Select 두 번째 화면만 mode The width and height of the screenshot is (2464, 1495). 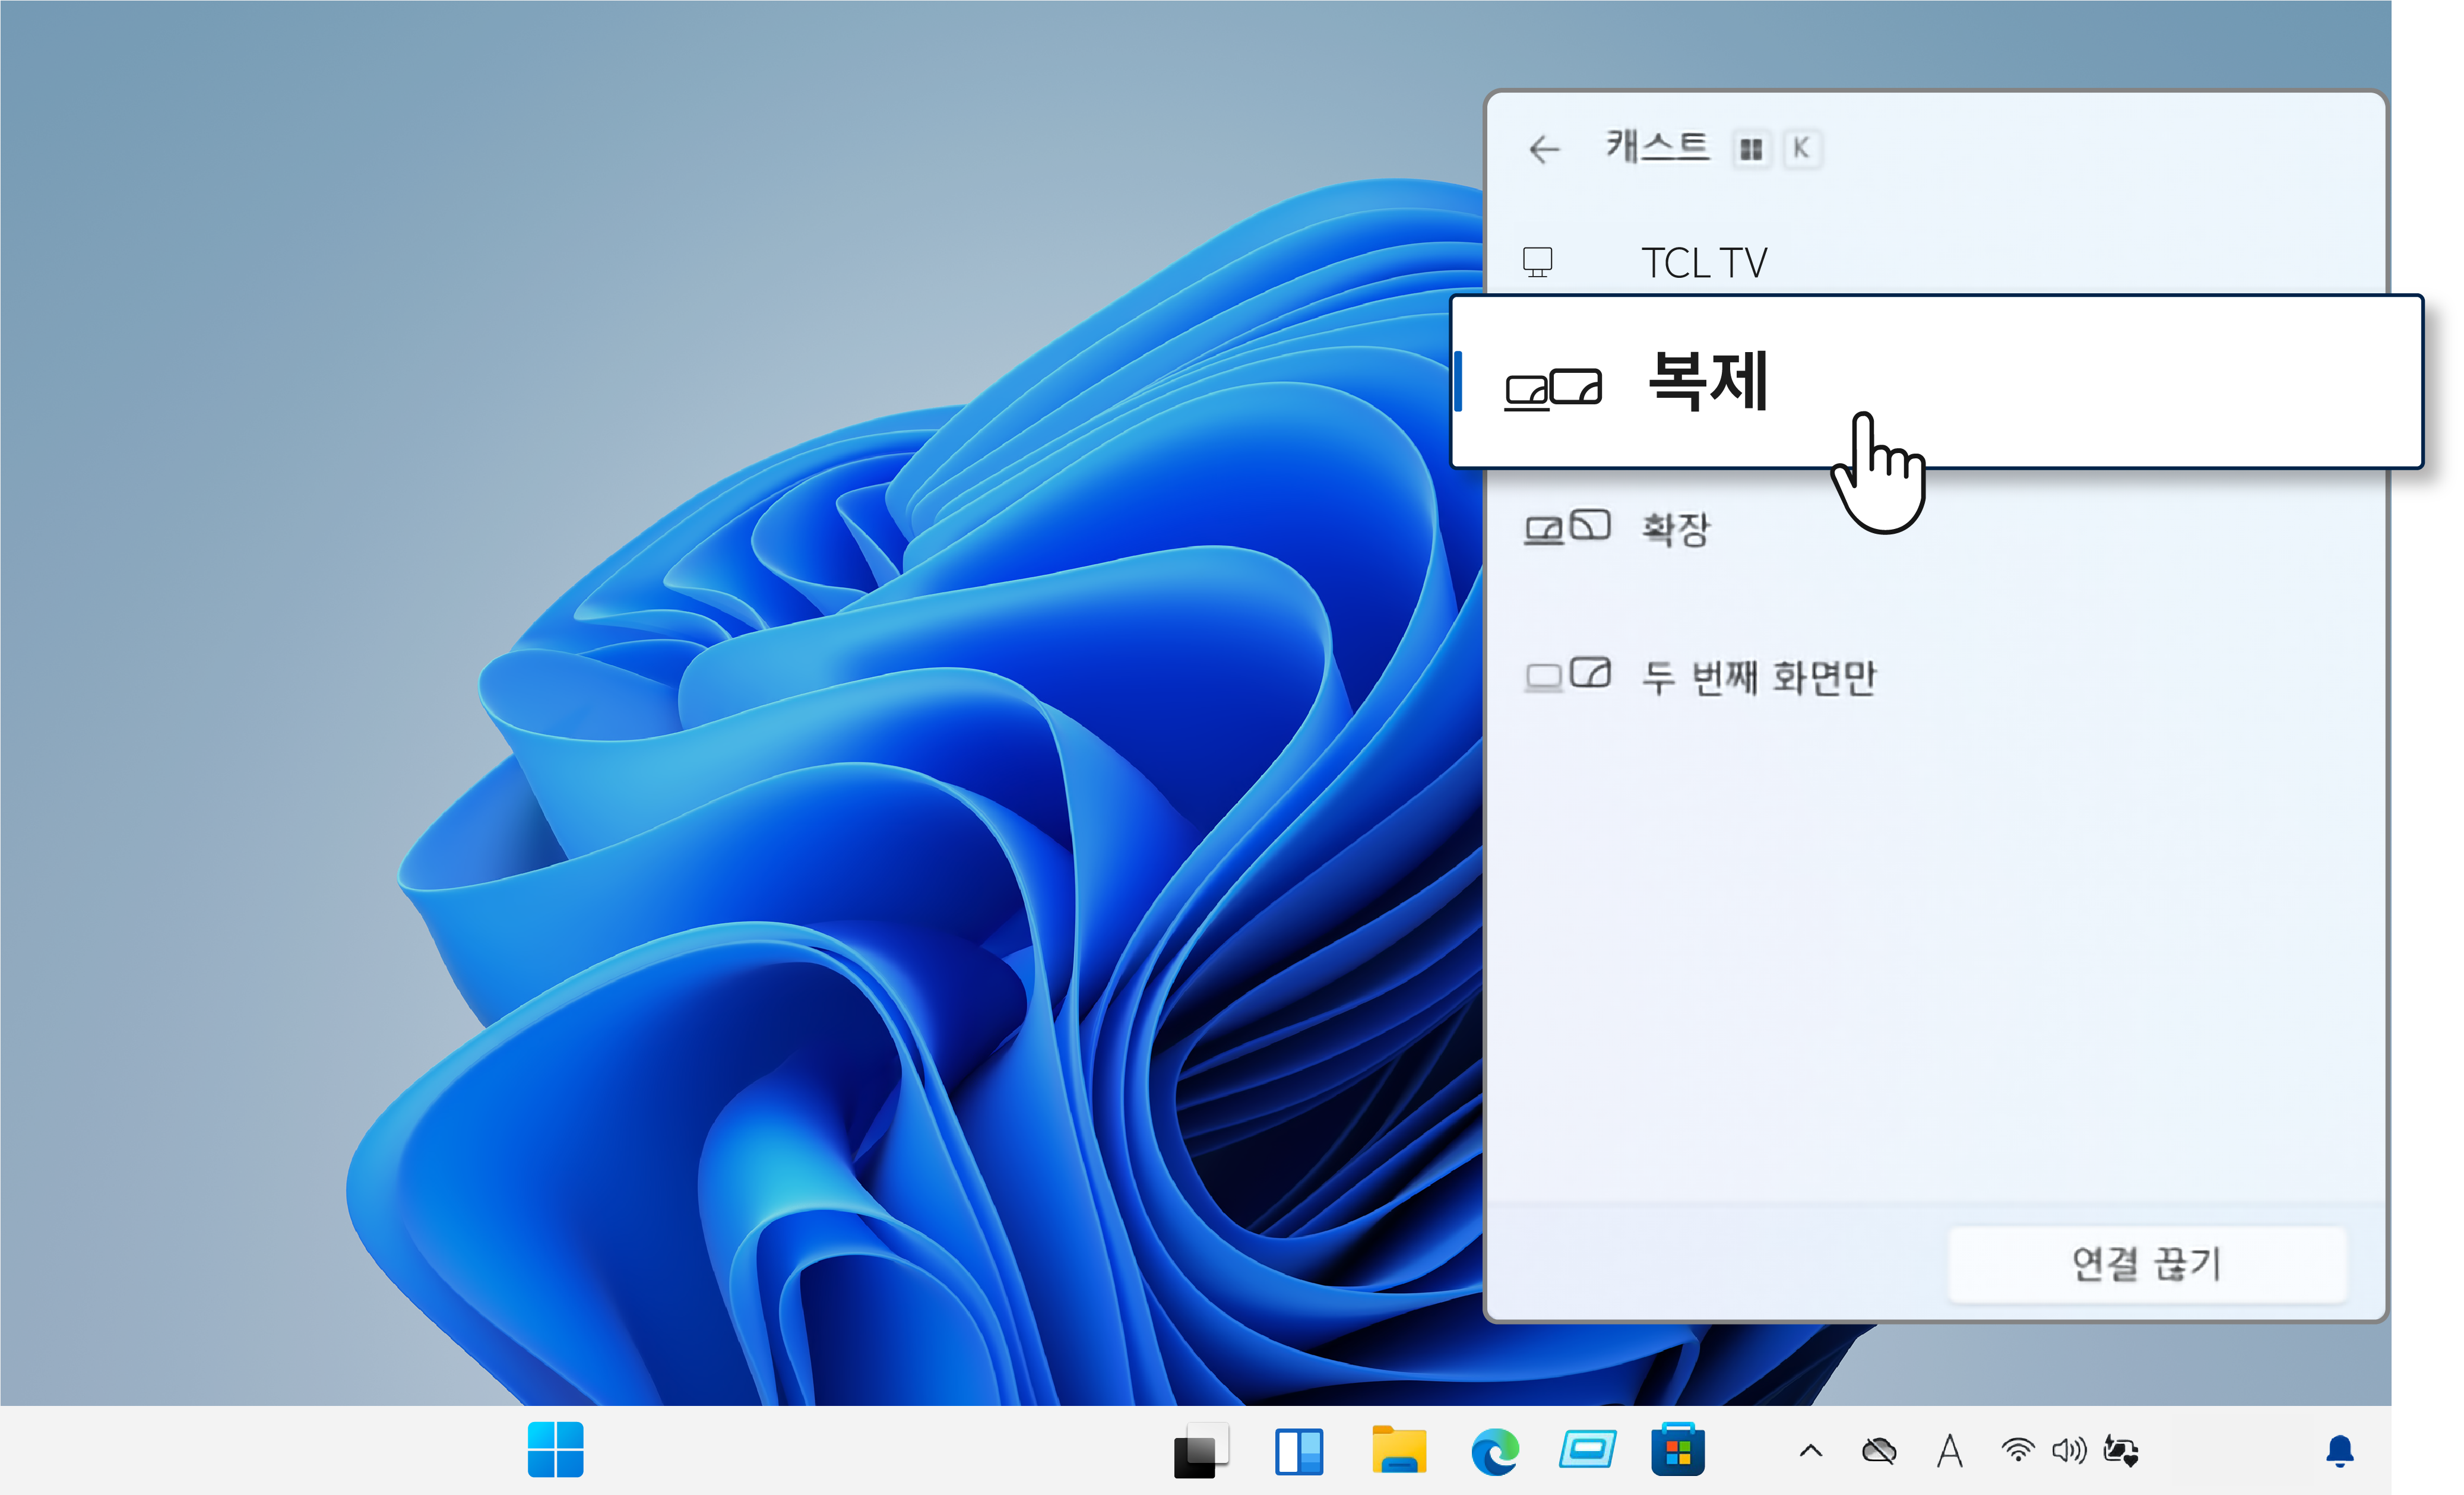click(x=1759, y=677)
